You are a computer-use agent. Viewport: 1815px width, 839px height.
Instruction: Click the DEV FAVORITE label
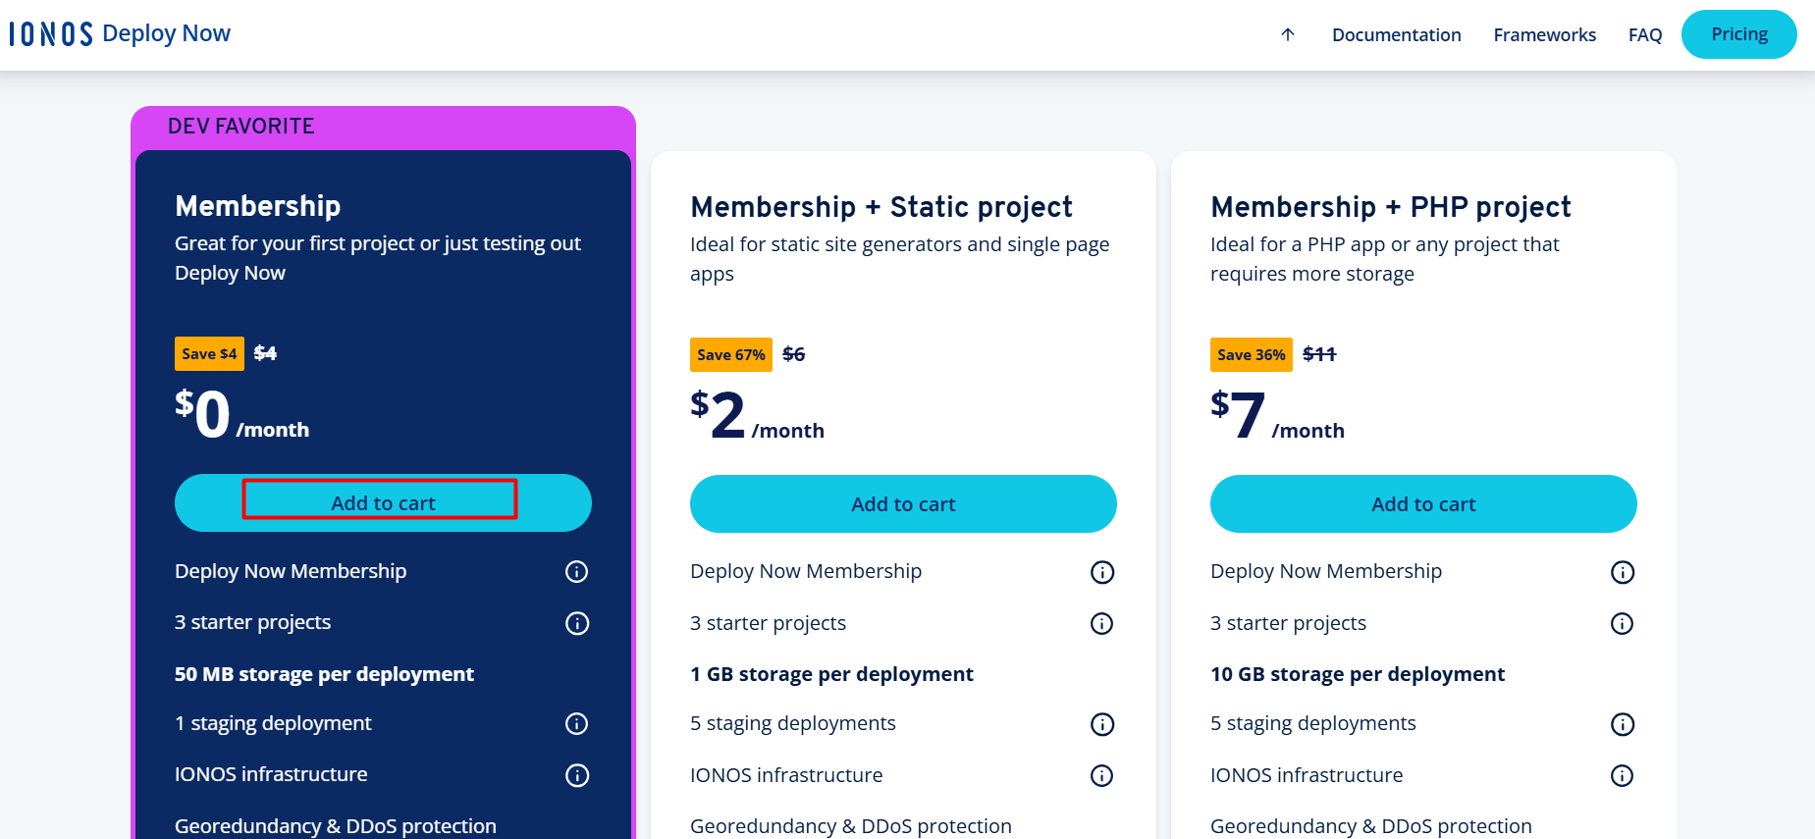(241, 127)
